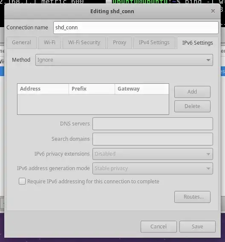The width and height of the screenshot is (225, 242).
Task: Focus the DNS servers input field
Action: tap(153, 124)
